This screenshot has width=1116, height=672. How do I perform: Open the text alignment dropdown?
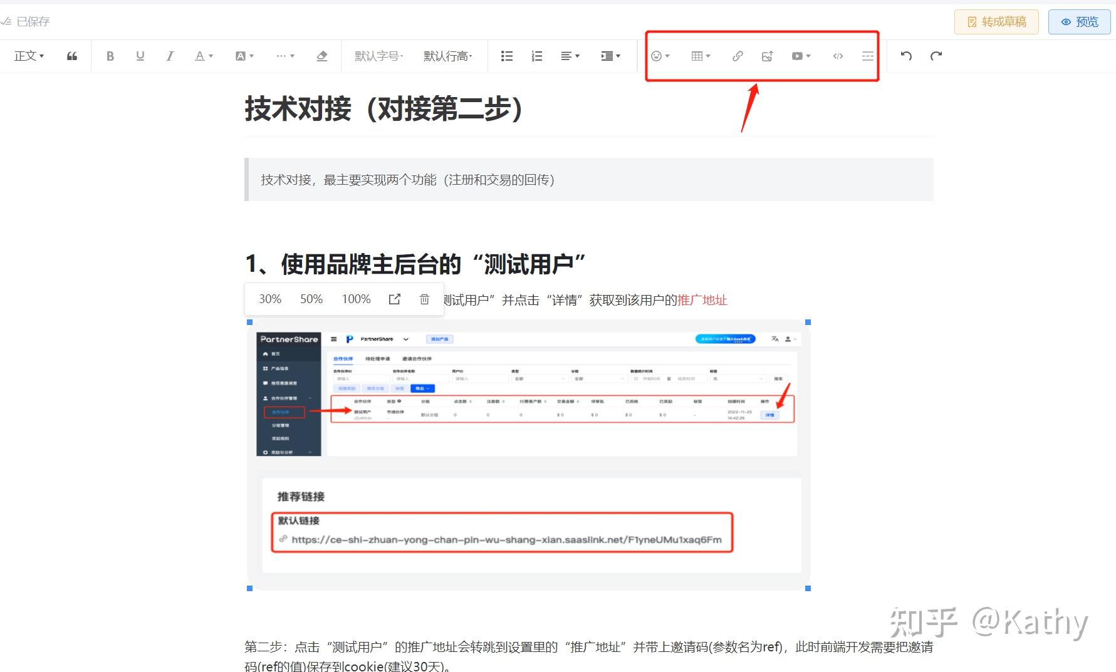570,56
